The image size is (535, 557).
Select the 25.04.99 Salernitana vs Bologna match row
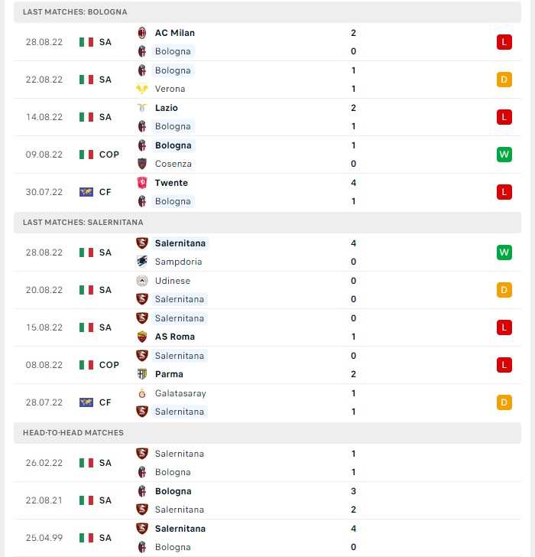pyautogui.click(x=267, y=538)
